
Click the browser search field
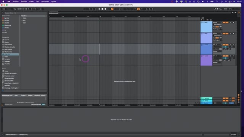(x=26, y=13)
